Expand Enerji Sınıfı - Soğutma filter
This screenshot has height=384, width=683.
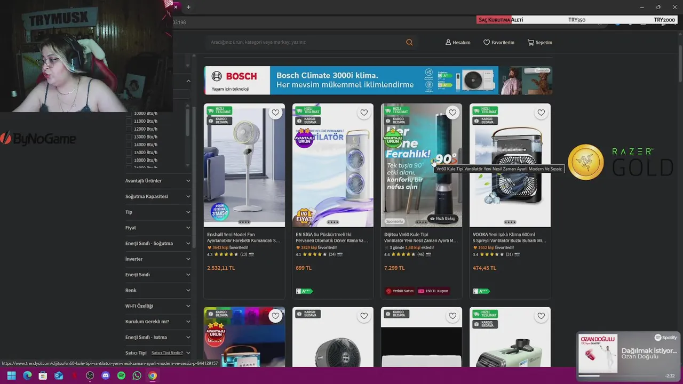158,243
